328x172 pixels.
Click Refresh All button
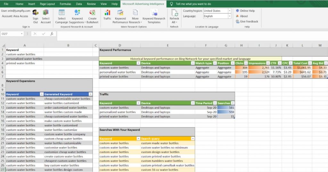(175, 13)
